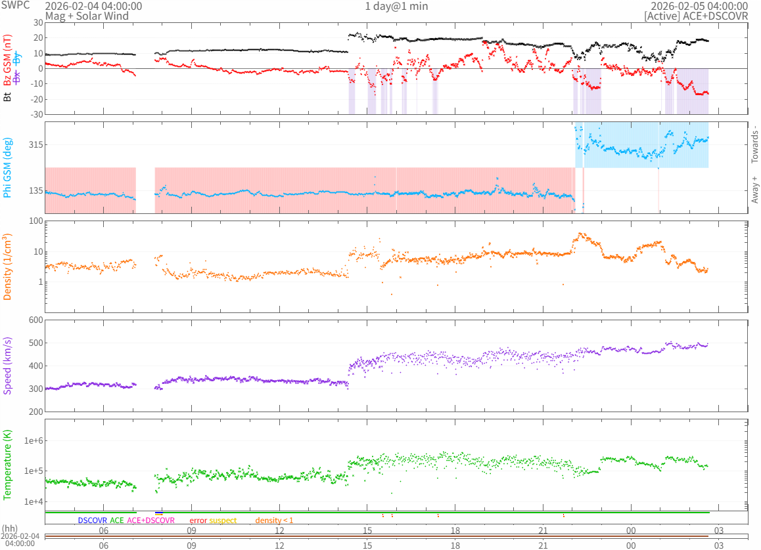The height and width of the screenshot is (550, 761).
Task: Click the red error legend entry
Action: click(x=198, y=520)
